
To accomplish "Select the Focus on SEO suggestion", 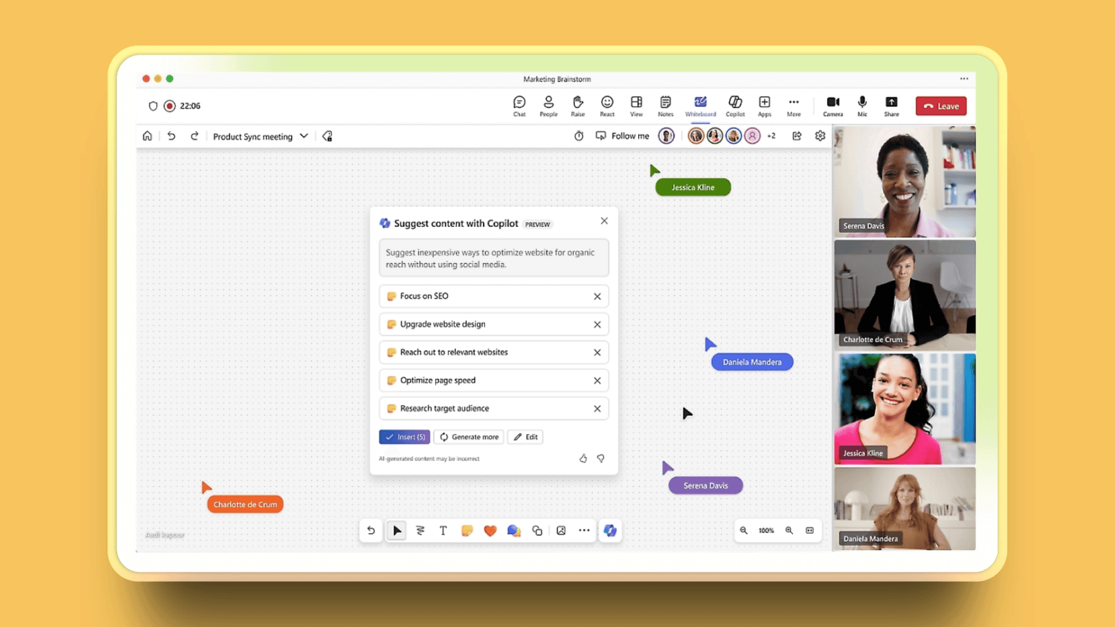I will point(494,296).
